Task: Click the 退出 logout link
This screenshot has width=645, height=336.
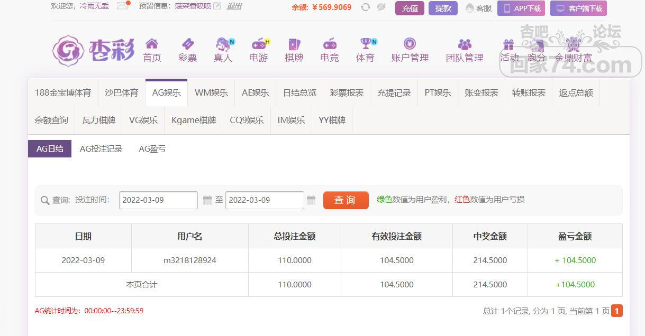Action: (x=234, y=6)
